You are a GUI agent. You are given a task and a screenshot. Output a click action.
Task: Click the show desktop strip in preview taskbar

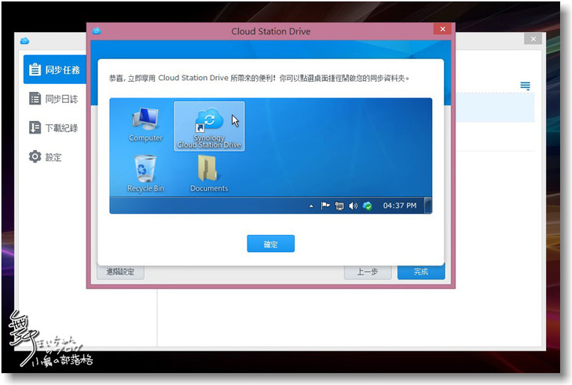tap(428, 205)
